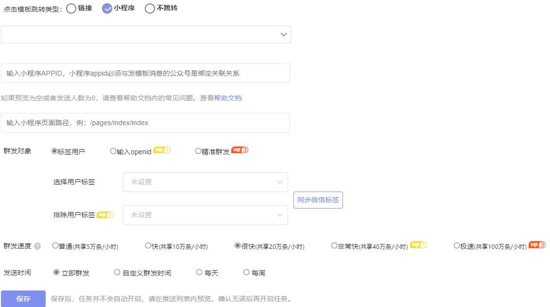Select the 链接 jump type radio button
Image resolution: width=550 pixels, height=307 pixels.
(x=71, y=8)
